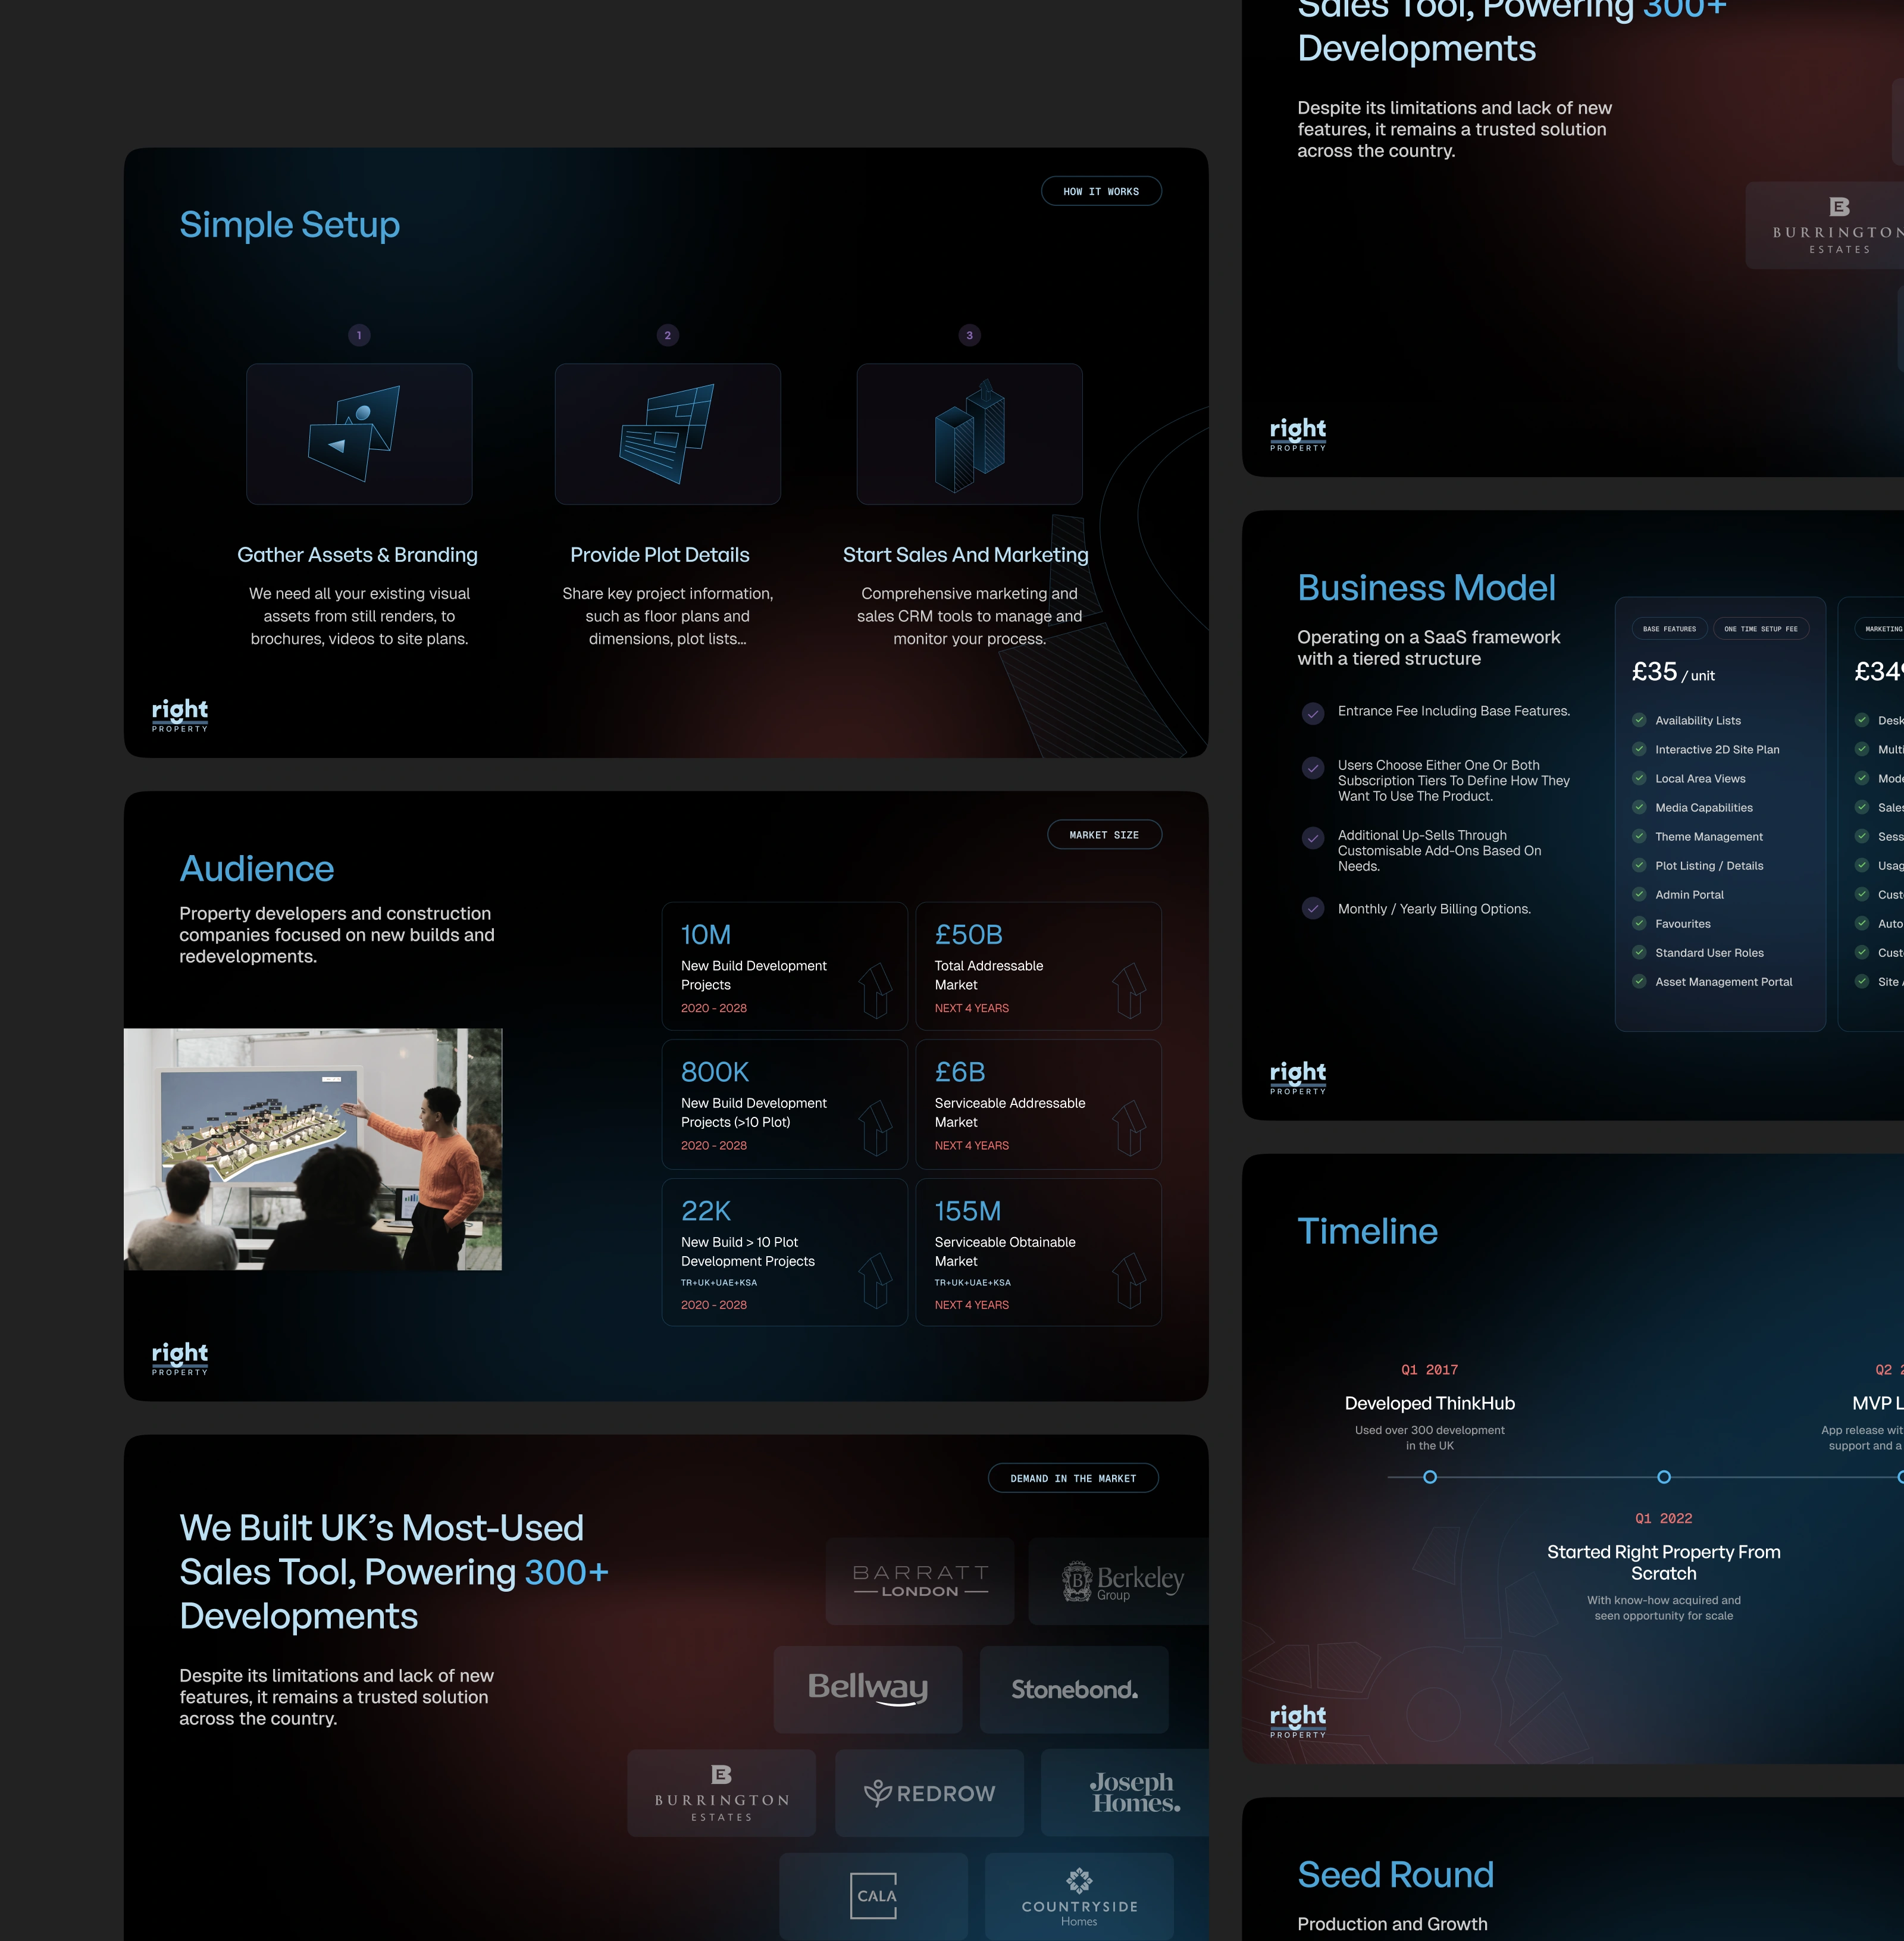Click the Q1 2017 timeline node
The height and width of the screenshot is (1941, 1904).
coord(1429,1477)
